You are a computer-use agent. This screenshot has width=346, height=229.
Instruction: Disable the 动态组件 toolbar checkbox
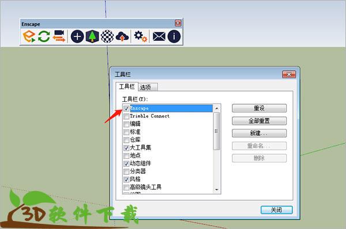pyautogui.click(x=126, y=163)
